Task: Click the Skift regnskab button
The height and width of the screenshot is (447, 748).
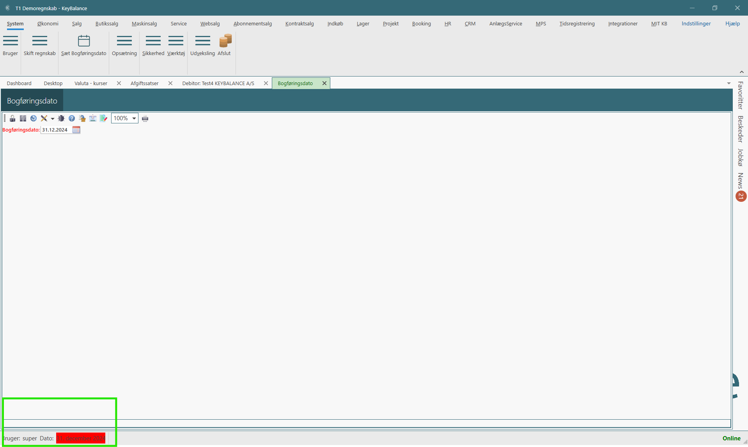Action: (x=40, y=46)
